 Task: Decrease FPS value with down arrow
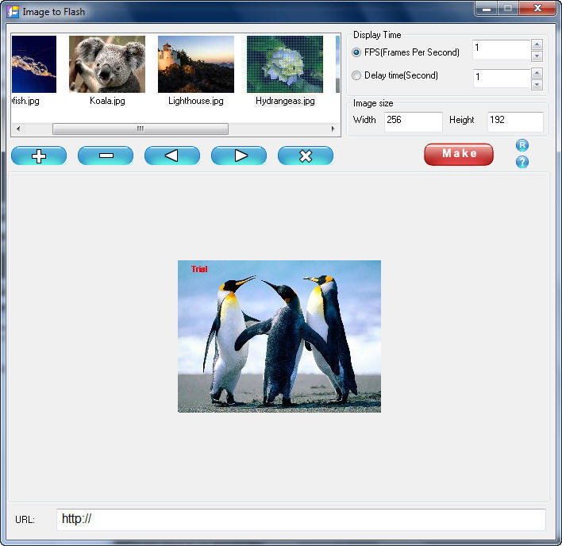(x=537, y=56)
